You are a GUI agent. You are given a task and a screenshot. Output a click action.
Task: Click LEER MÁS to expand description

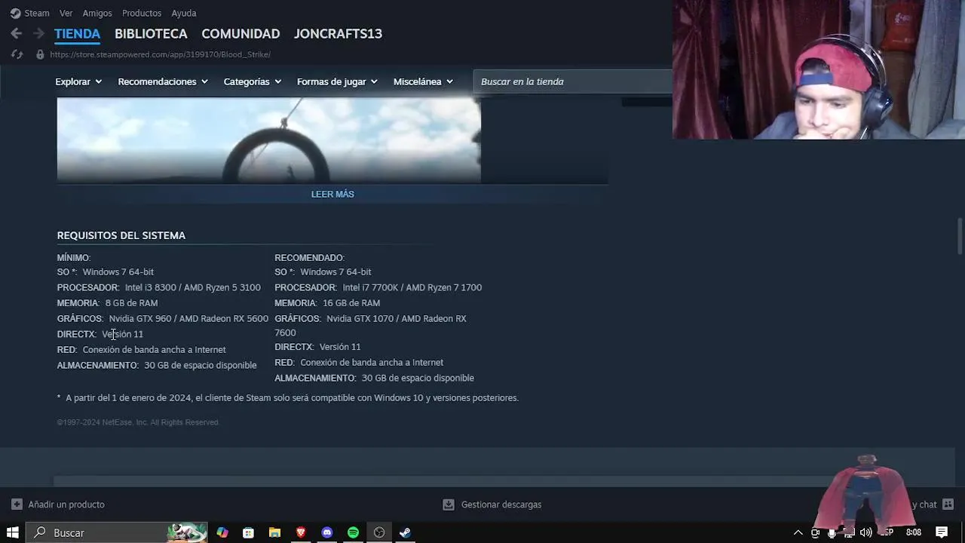pyautogui.click(x=332, y=194)
